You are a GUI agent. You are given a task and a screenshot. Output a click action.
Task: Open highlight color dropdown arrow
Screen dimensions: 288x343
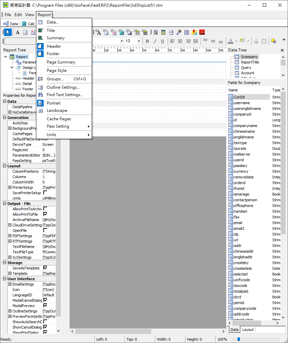248,41
